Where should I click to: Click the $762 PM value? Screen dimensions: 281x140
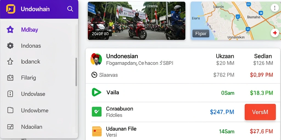click(x=224, y=75)
